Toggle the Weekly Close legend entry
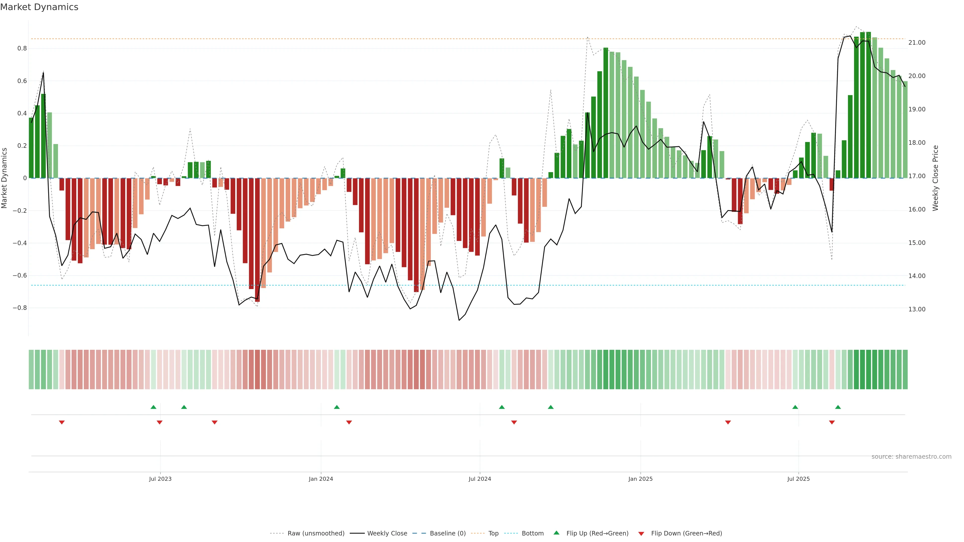This screenshot has height=542, width=964. (x=387, y=533)
